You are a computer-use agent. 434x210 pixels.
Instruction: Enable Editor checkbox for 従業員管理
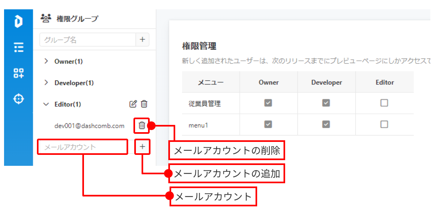384,103
